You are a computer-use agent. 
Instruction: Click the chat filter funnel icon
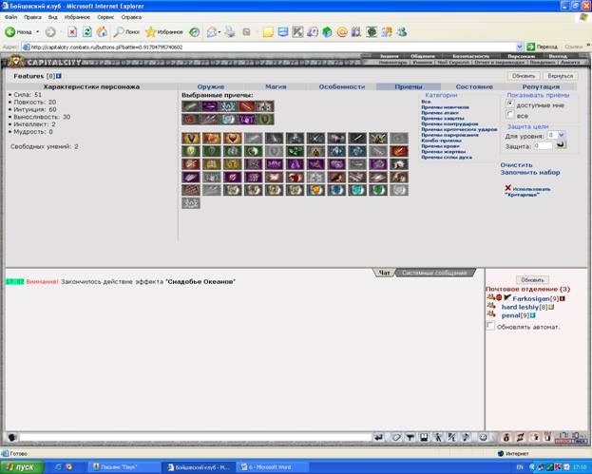click(410, 437)
